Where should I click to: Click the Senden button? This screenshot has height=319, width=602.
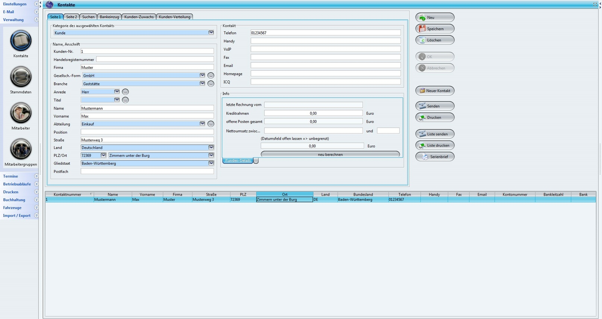(435, 106)
